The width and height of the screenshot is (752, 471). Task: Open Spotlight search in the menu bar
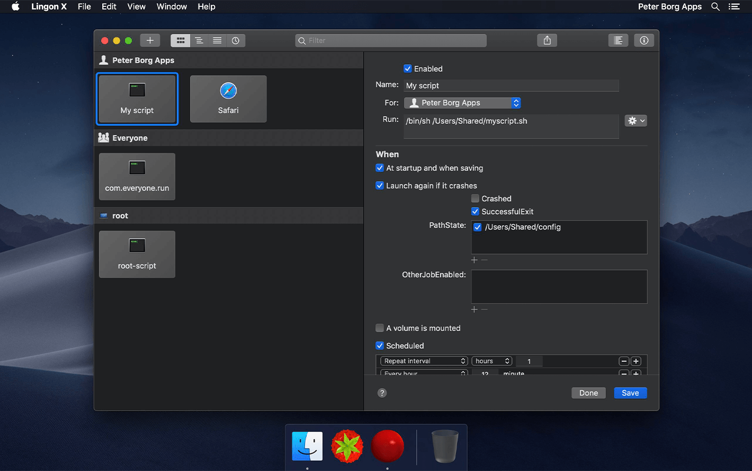(x=715, y=6)
